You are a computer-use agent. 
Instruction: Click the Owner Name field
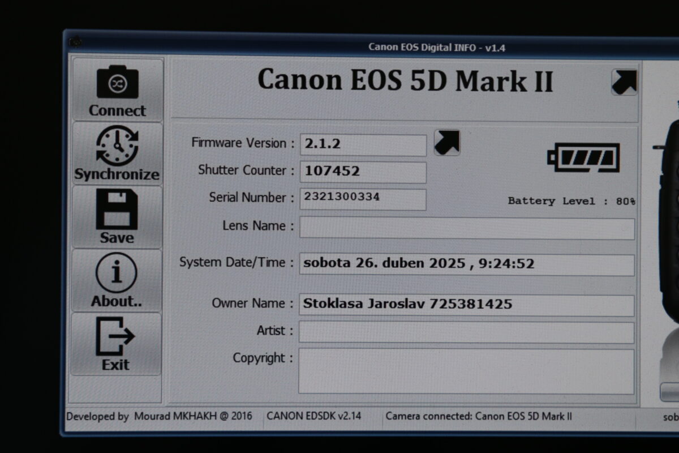pos(466,305)
